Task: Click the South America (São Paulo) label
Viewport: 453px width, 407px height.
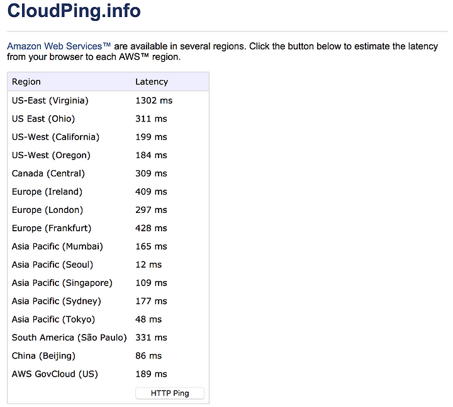Action: (69, 338)
